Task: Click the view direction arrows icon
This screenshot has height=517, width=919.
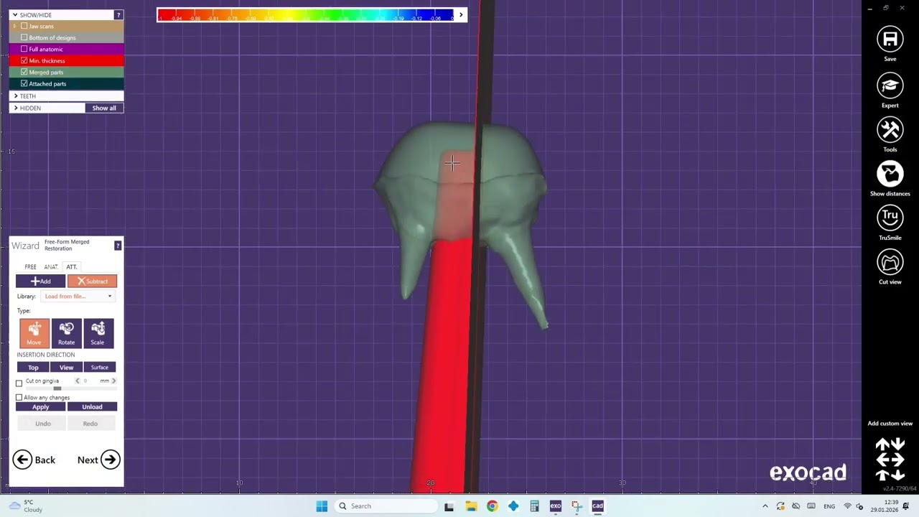Action: [x=890, y=460]
